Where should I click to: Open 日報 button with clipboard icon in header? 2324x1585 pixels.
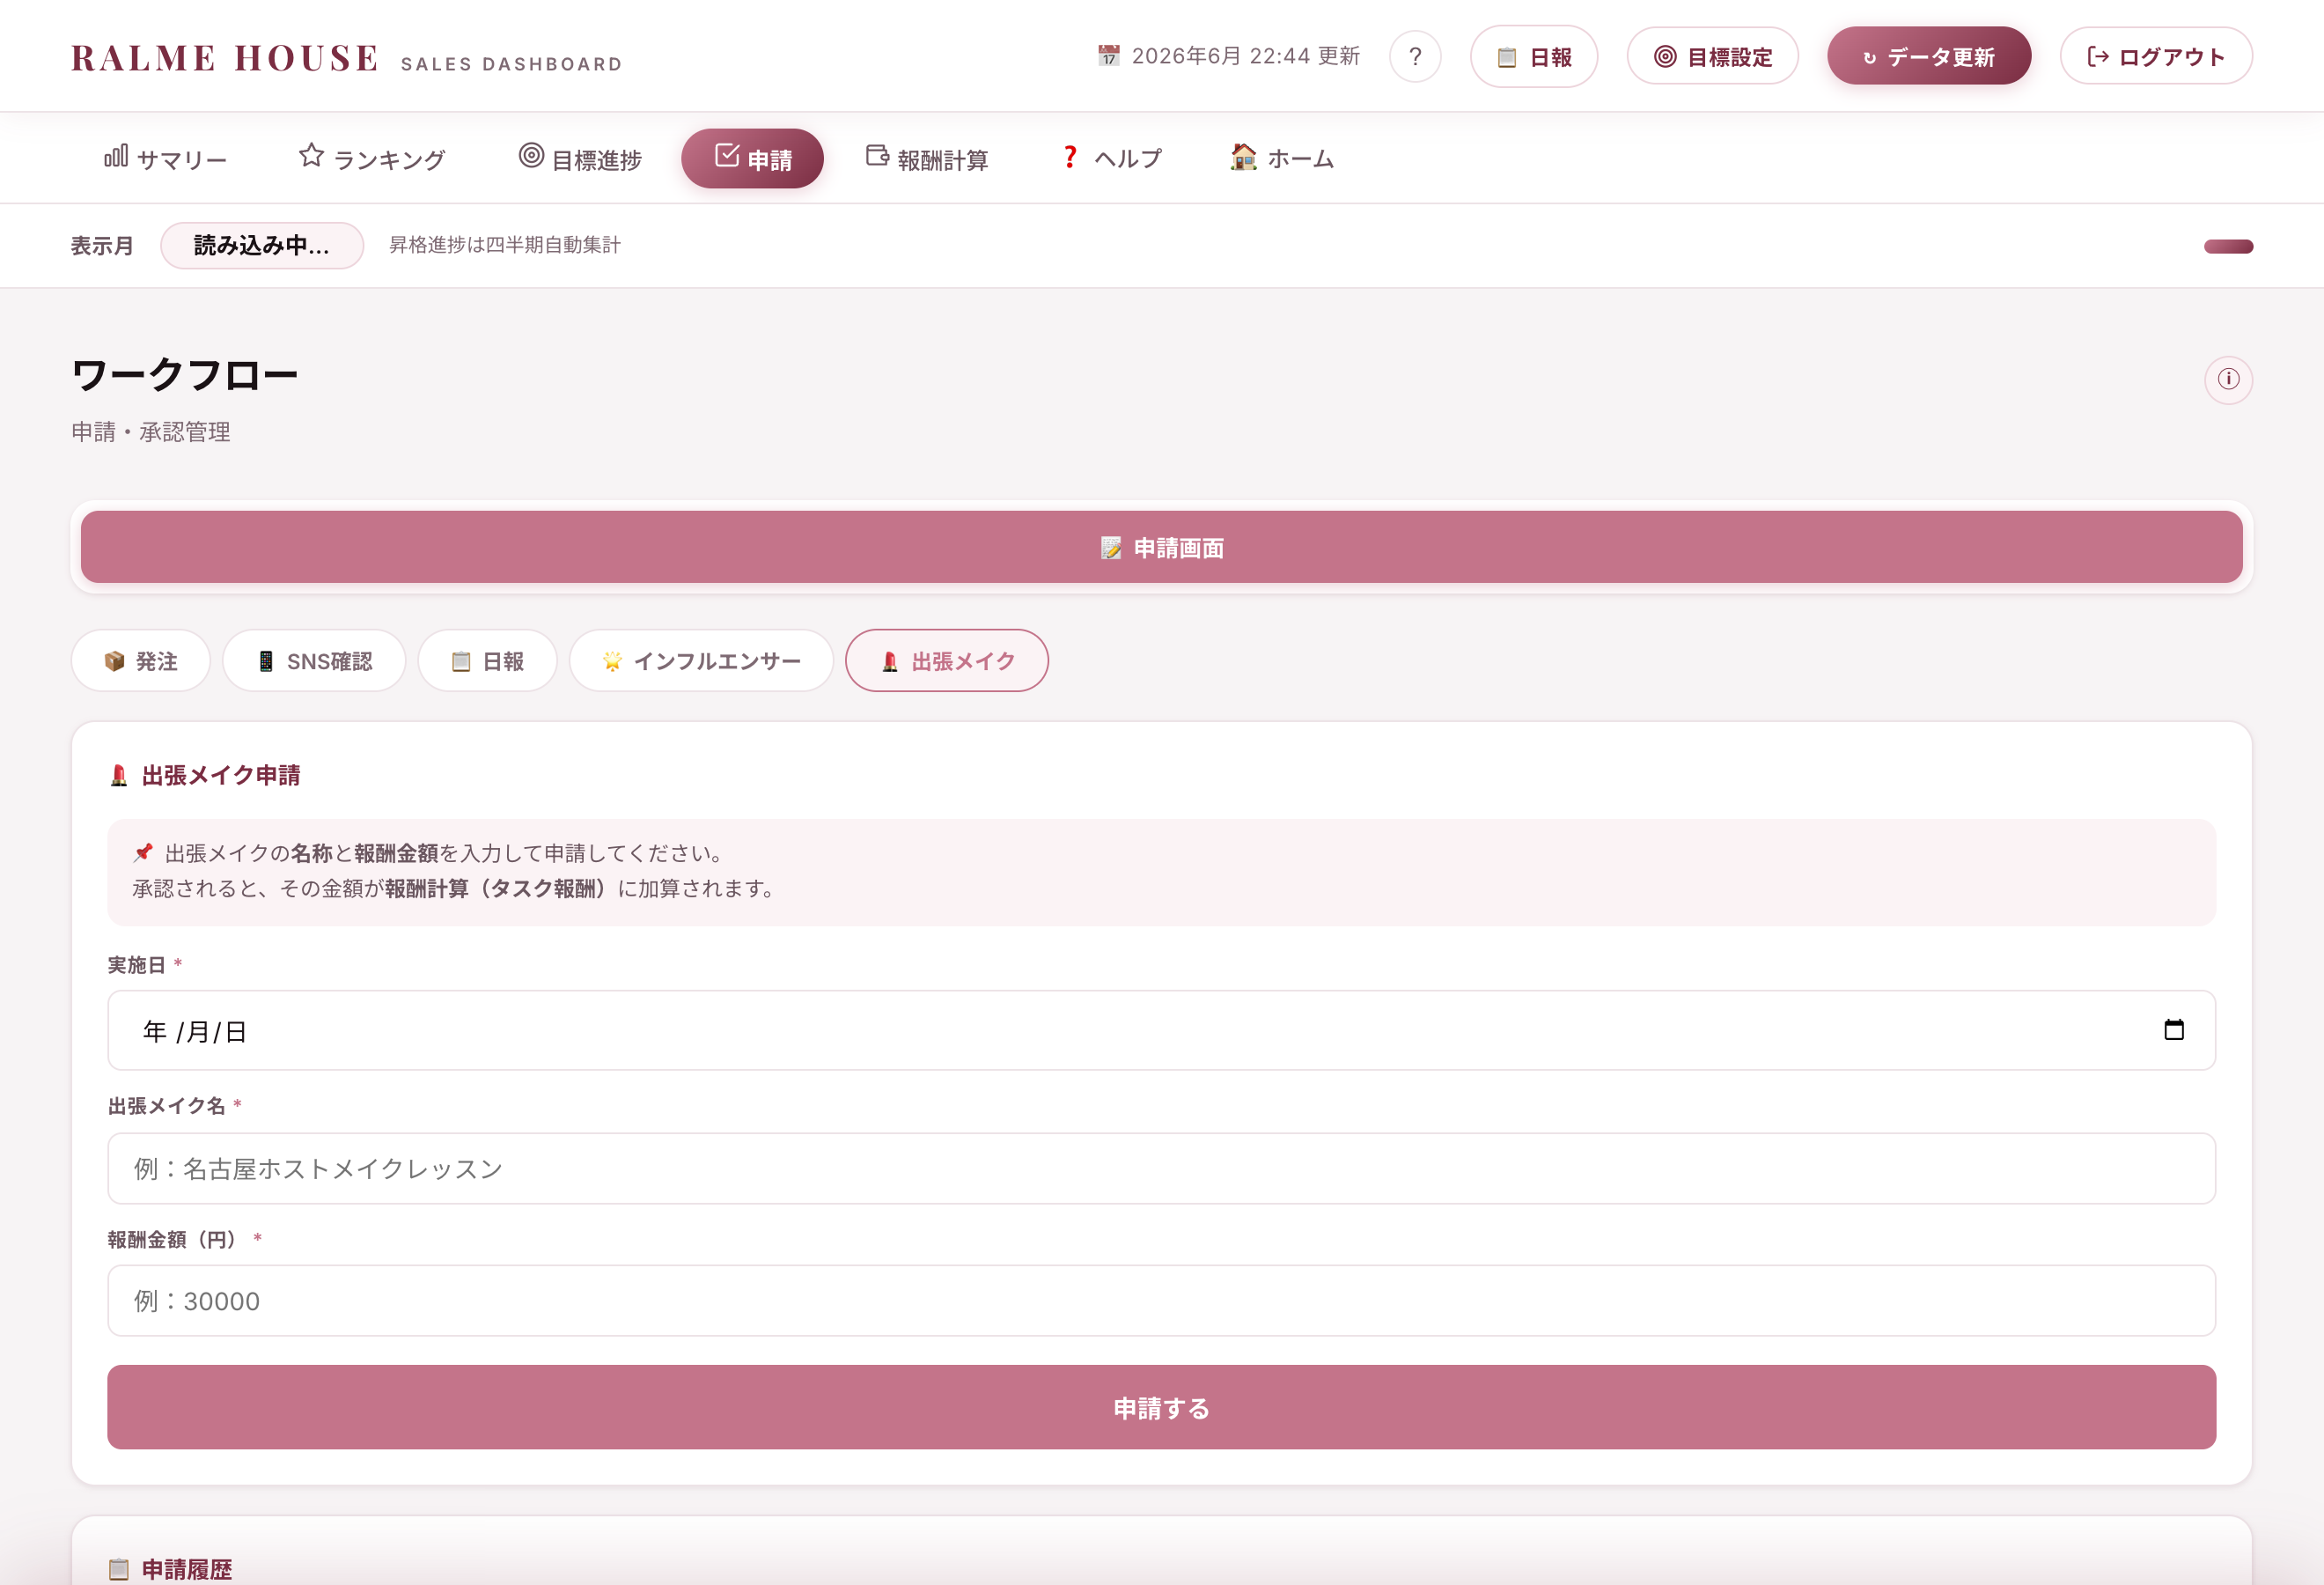1534,57
